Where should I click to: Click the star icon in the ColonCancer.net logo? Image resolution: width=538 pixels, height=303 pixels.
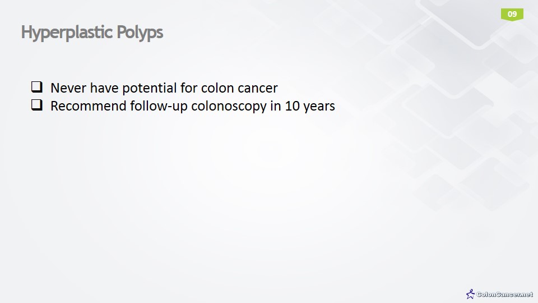pos(471,293)
